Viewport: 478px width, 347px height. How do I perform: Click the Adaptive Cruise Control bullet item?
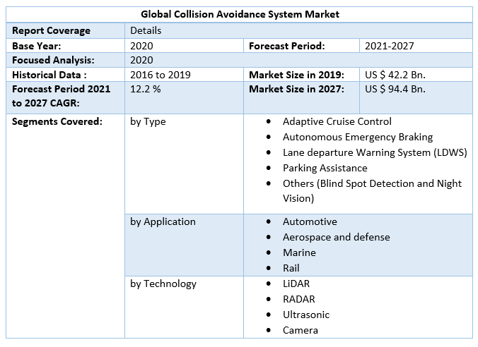(x=337, y=121)
